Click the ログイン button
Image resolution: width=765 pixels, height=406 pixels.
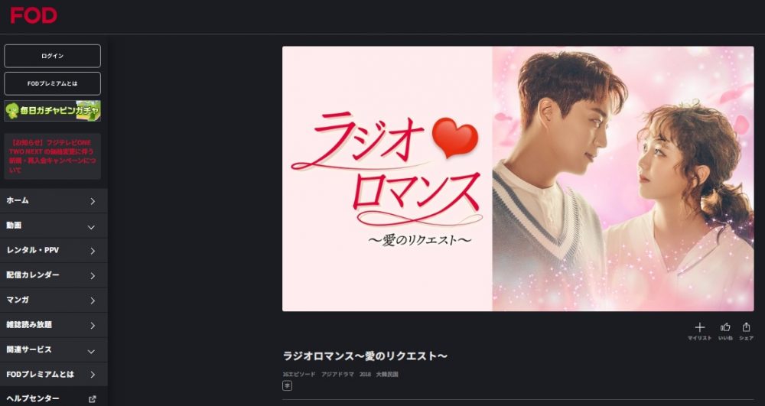pyautogui.click(x=53, y=56)
